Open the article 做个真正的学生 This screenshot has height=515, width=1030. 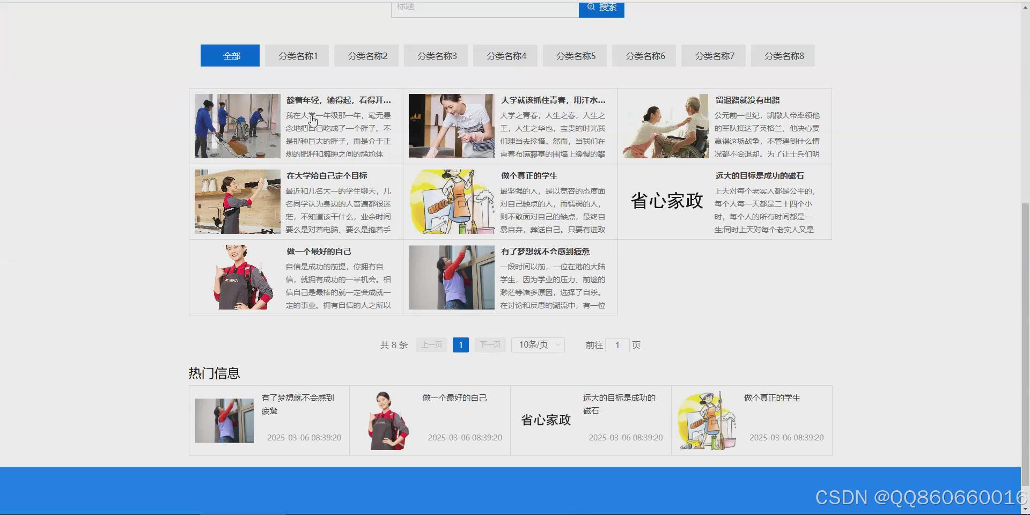(x=528, y=175)
